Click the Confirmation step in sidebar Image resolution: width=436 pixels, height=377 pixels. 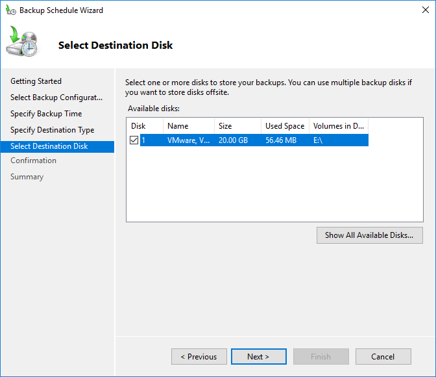33,161
